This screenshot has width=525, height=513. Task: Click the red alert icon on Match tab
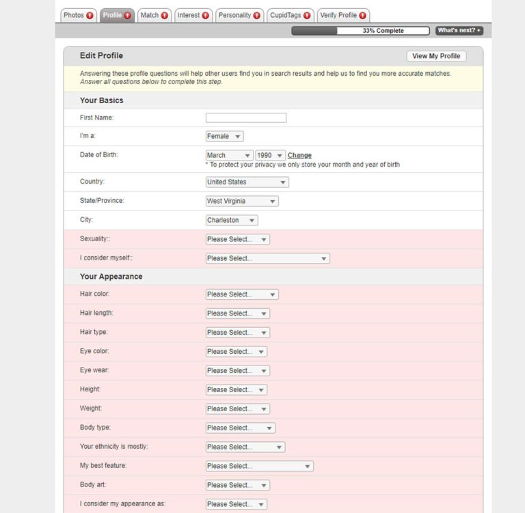pos(165,16)
